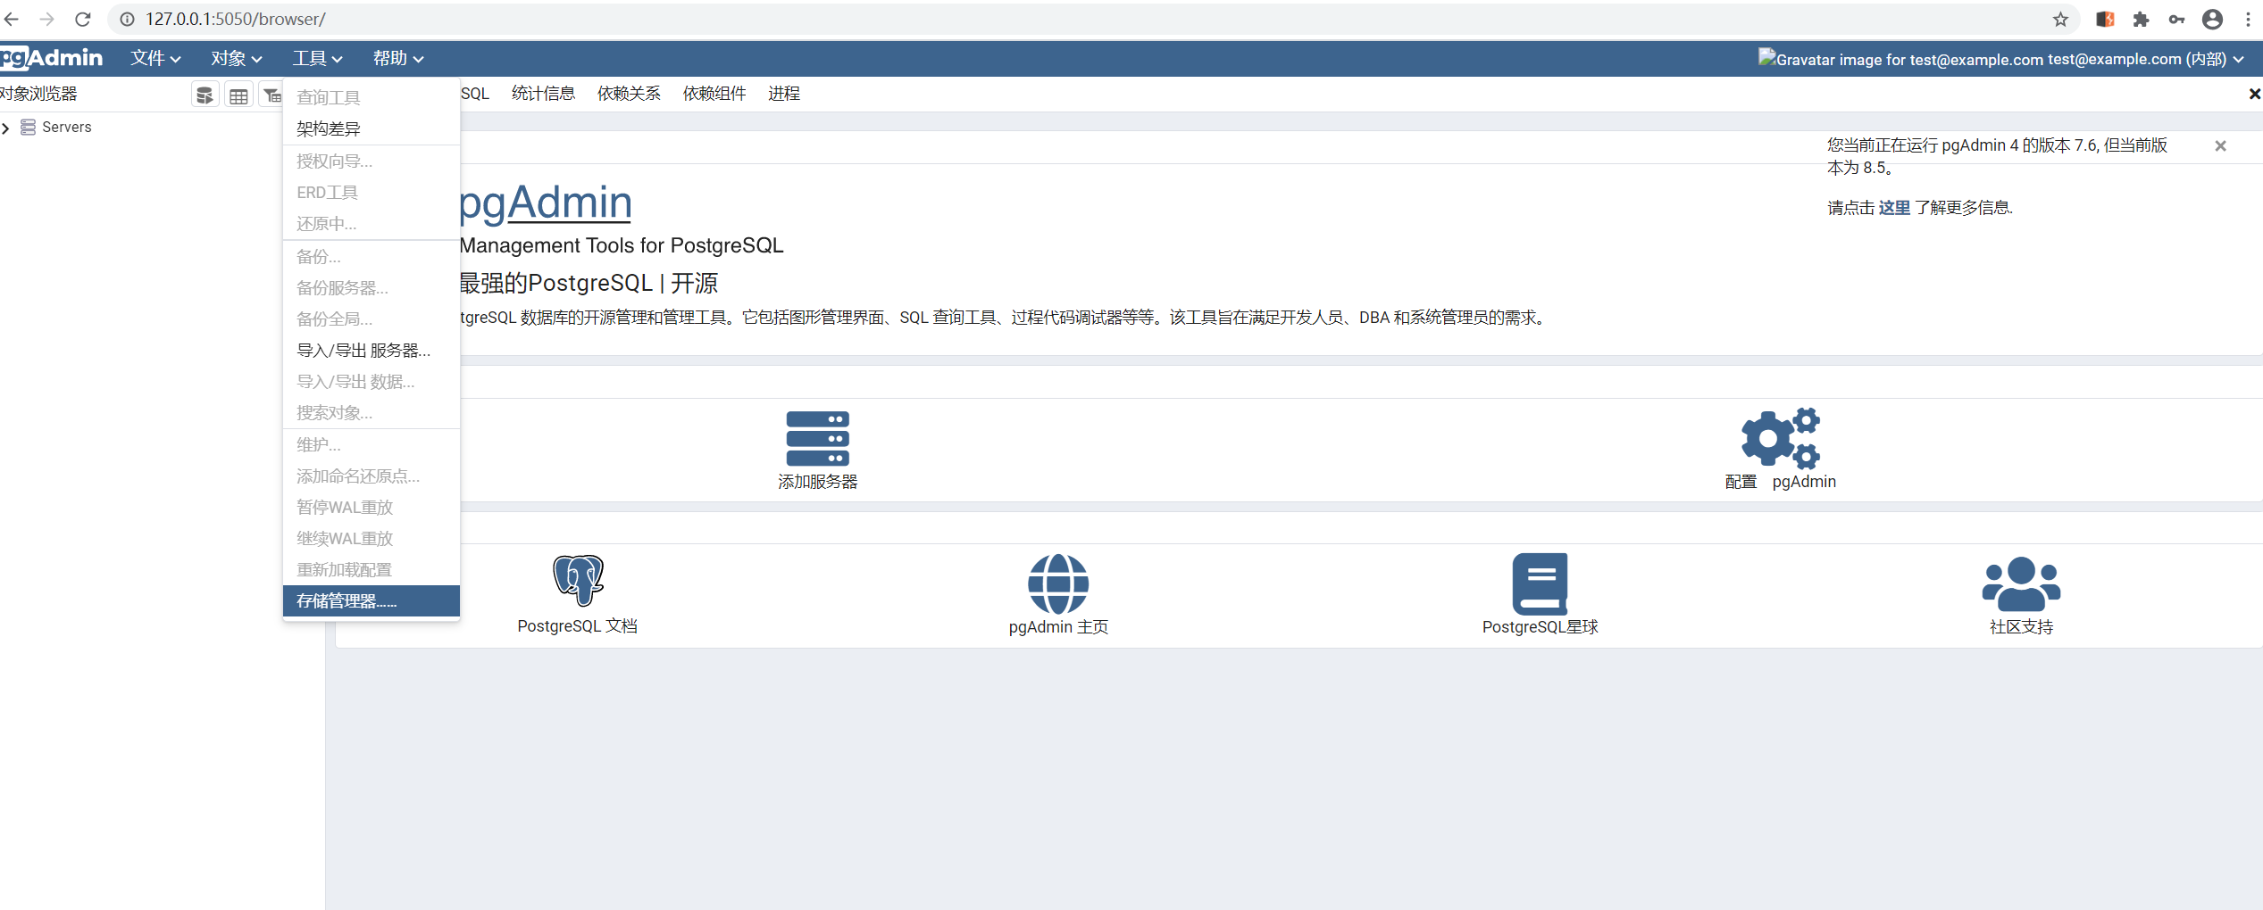Click the 导入/导出 数据... menu entry
Screen dimensions: 2263x910
coord(371,382)
